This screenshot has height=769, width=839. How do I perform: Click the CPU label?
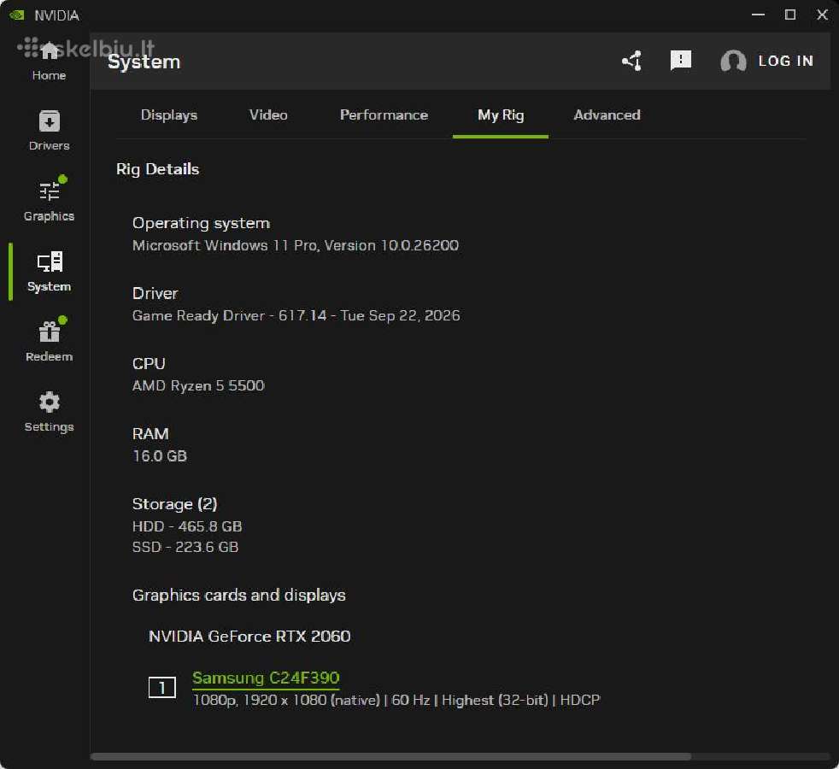[x=148, y=364]
